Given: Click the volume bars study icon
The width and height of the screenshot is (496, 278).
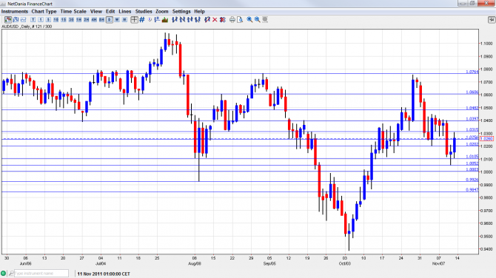Looking at the screenshot, I should [x=165, y=19].
